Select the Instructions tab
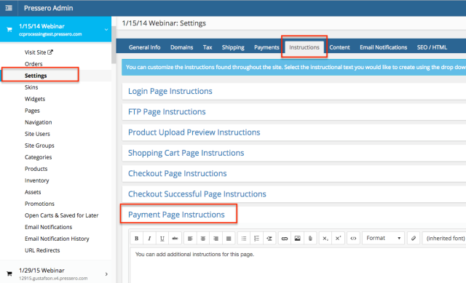 coord(304,47)
